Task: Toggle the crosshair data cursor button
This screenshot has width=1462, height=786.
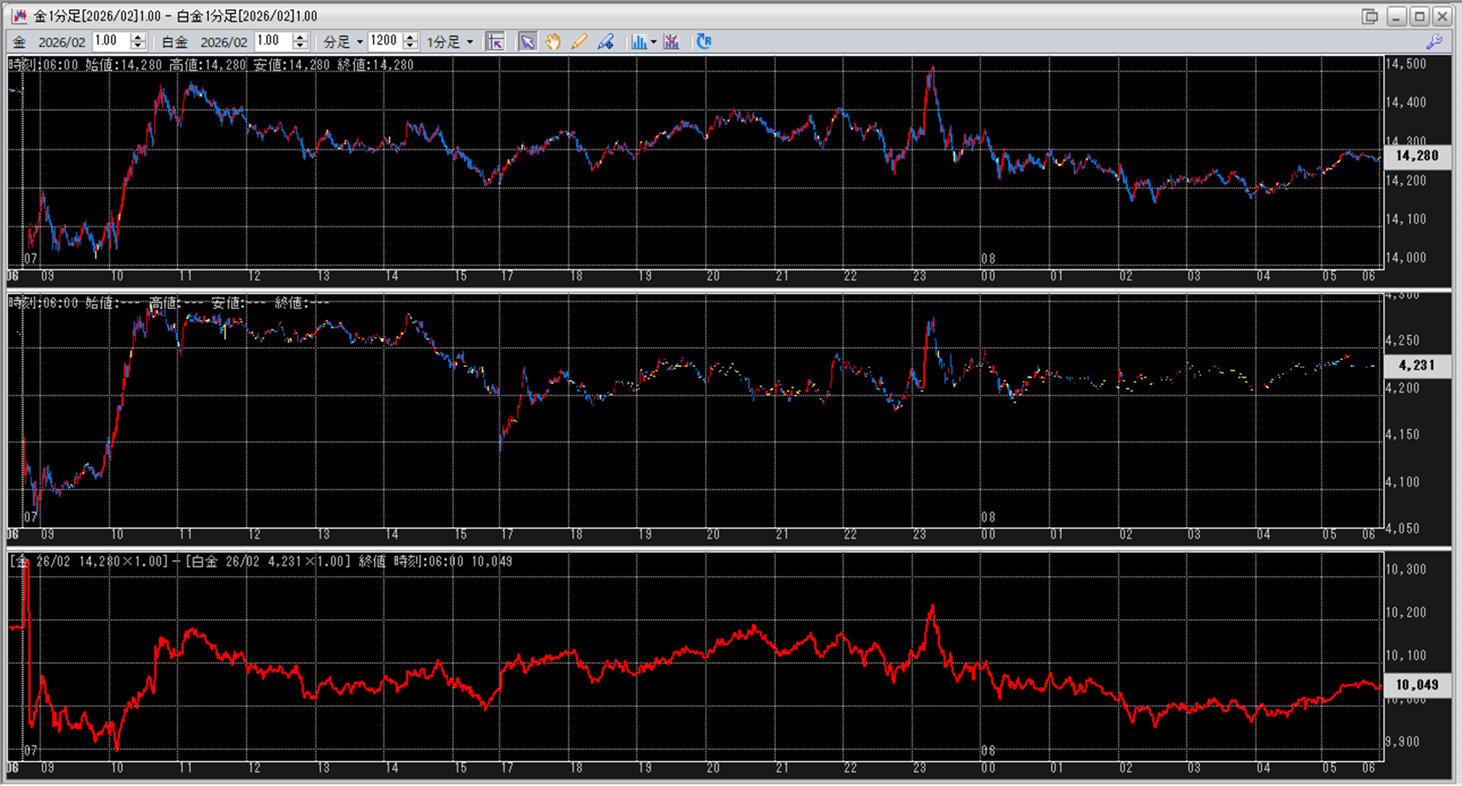Action: [496, 42]
